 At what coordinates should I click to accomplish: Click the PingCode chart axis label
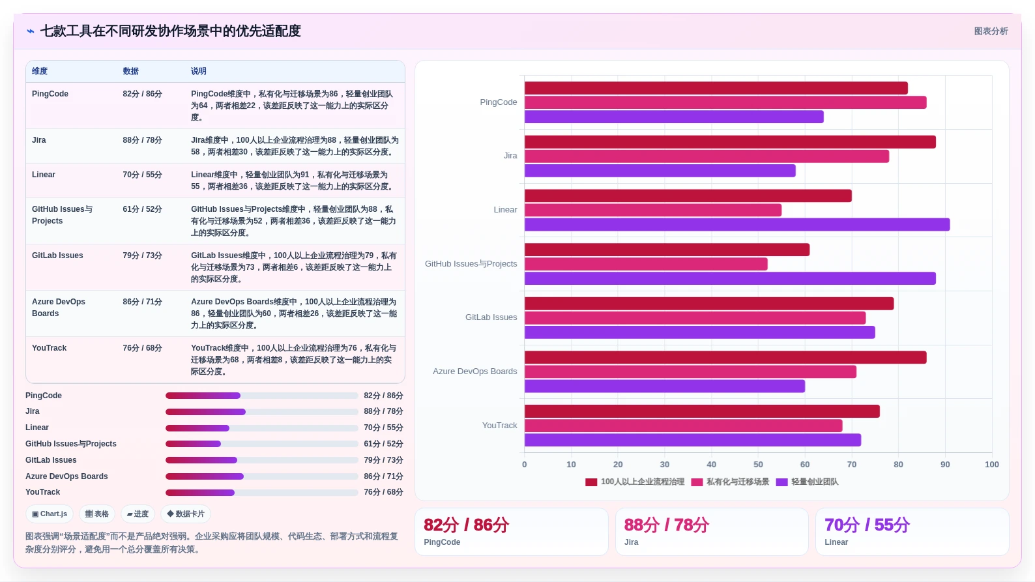pyautogui.click(x=499, y=102)
